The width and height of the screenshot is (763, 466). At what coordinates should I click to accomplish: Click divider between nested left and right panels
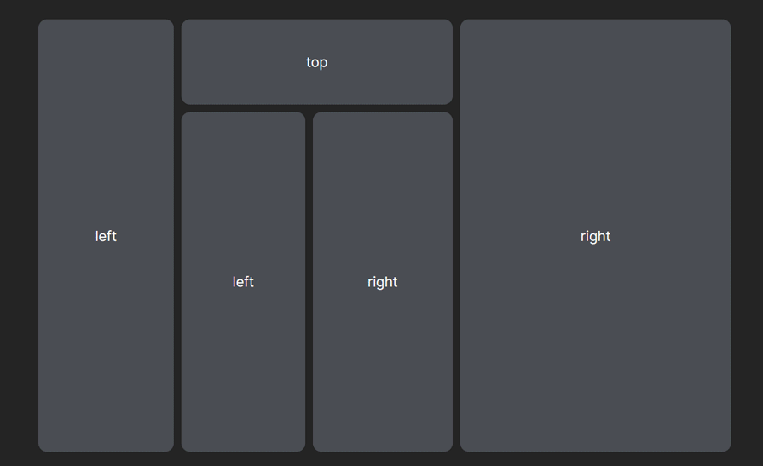click(x=309, y=282)
